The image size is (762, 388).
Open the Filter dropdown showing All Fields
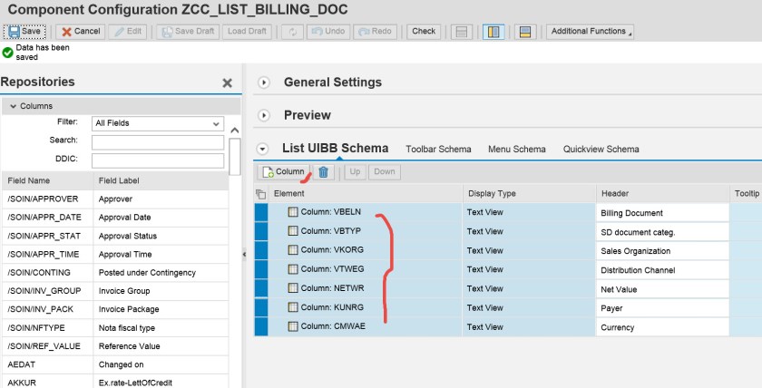[x=158, y=123]
